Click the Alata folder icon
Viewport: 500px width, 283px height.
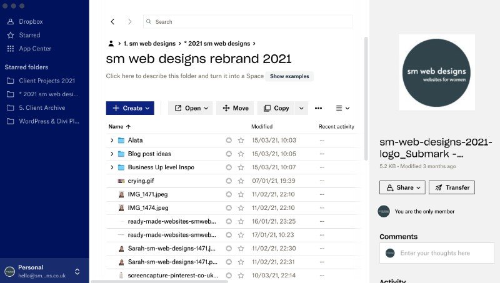pos(121,140)
